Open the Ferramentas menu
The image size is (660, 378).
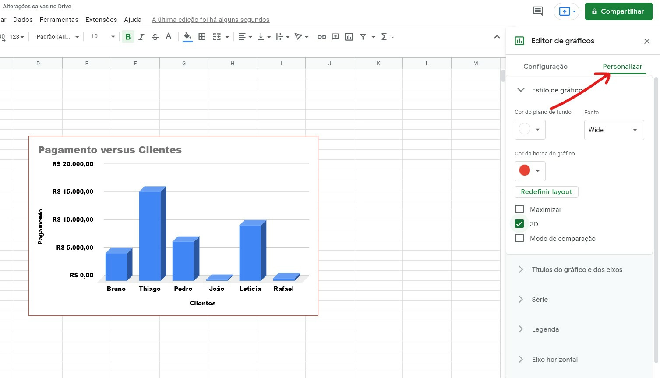click(59, 20)
